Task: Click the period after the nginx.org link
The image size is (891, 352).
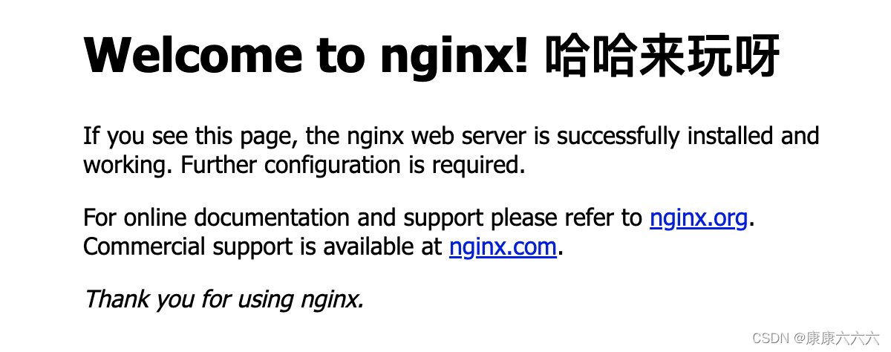Action: click(x=751, y=223)
